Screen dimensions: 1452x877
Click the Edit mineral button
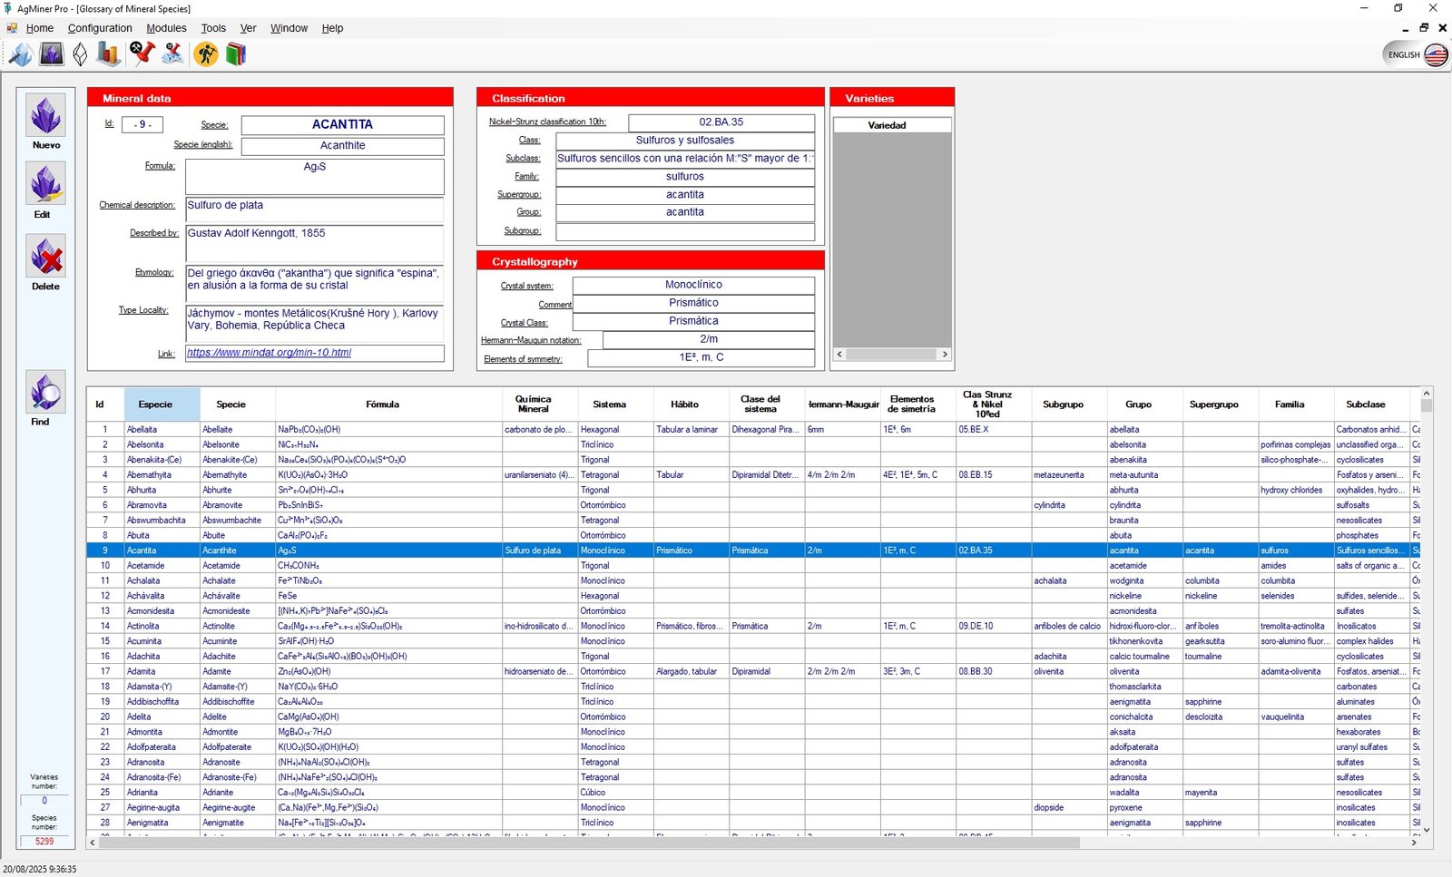(45, 190)
